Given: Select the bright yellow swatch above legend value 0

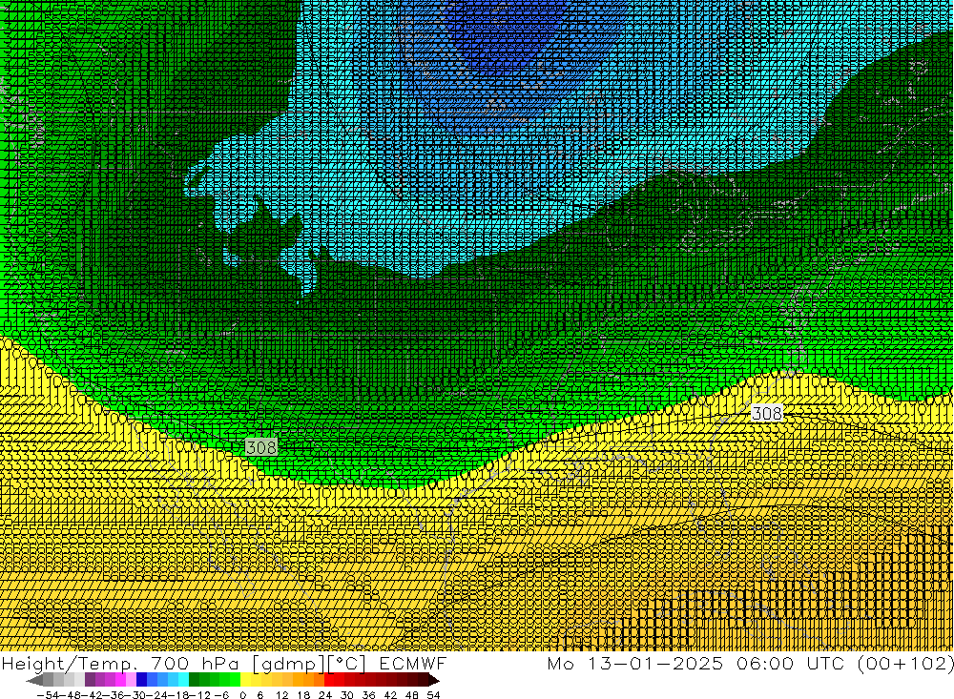Looking at the screenshot, I should (x=245, y=681).
